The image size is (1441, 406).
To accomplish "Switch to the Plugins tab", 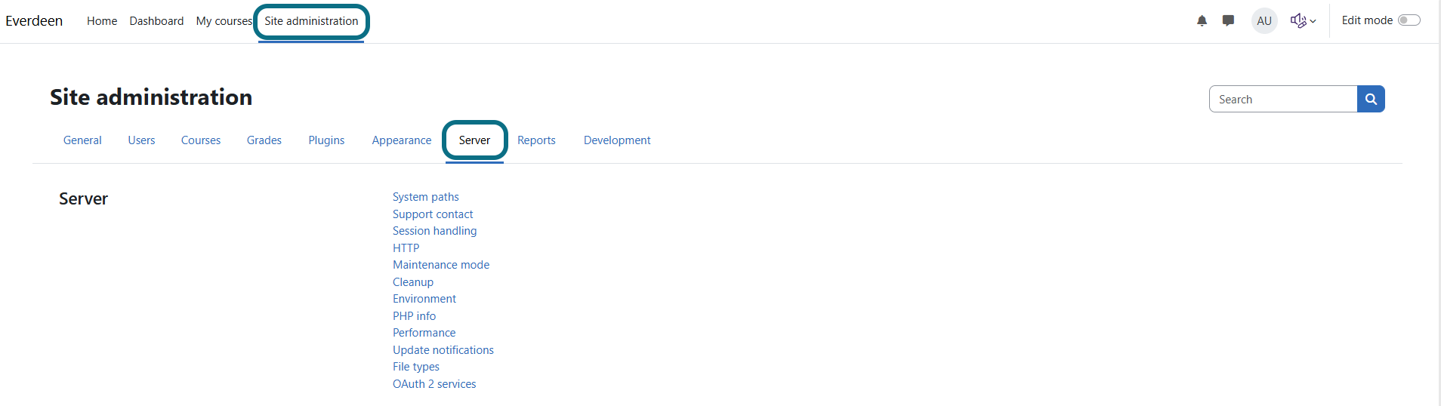I will point(326,140).
